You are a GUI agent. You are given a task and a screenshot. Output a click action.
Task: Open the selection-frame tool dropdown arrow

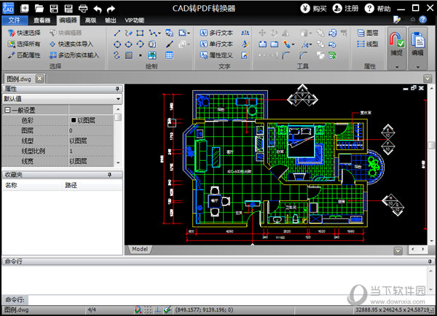[189, 33]
